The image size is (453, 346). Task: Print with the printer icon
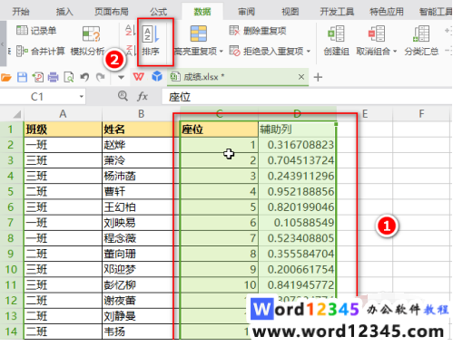(54, 78)
